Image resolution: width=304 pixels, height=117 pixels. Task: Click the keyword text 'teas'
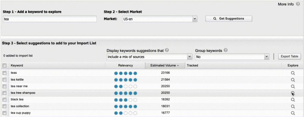[14, 73]
